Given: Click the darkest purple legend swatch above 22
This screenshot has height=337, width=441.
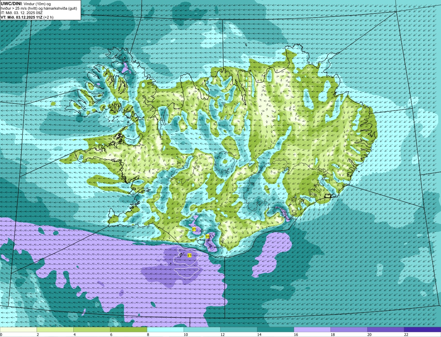Looking at the screenshot, I should pos(422,329).
